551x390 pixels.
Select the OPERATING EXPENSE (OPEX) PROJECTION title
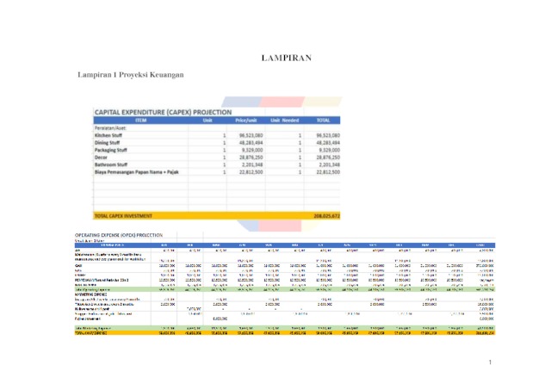coord(119,235)
